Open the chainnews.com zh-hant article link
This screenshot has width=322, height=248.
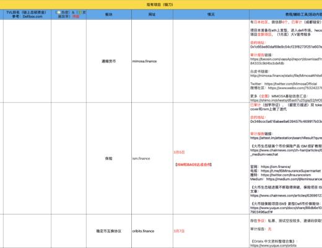286,153
